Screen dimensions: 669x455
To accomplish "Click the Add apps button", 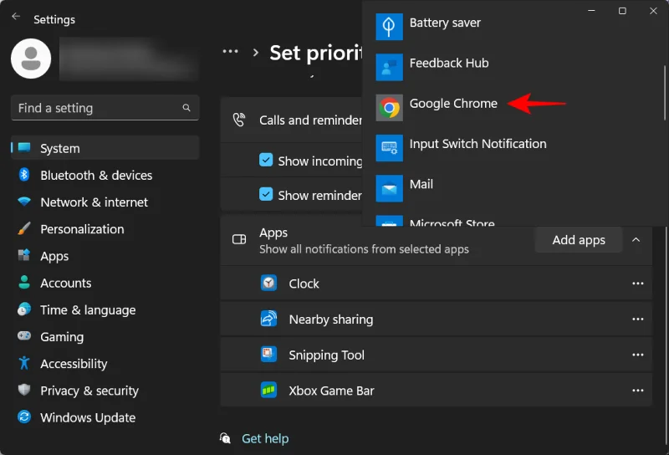I will click(579, 240).
